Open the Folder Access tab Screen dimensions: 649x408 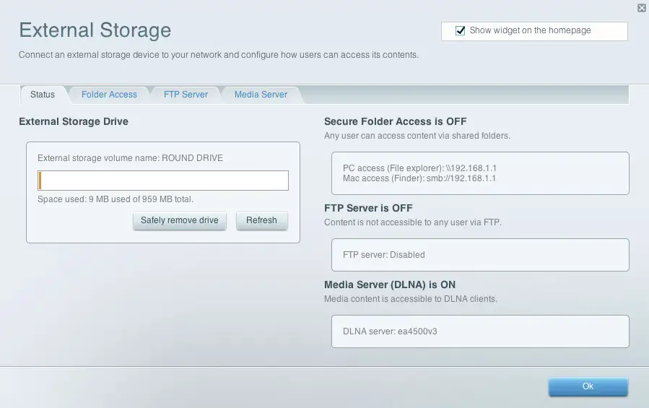(x=109, y=95)
